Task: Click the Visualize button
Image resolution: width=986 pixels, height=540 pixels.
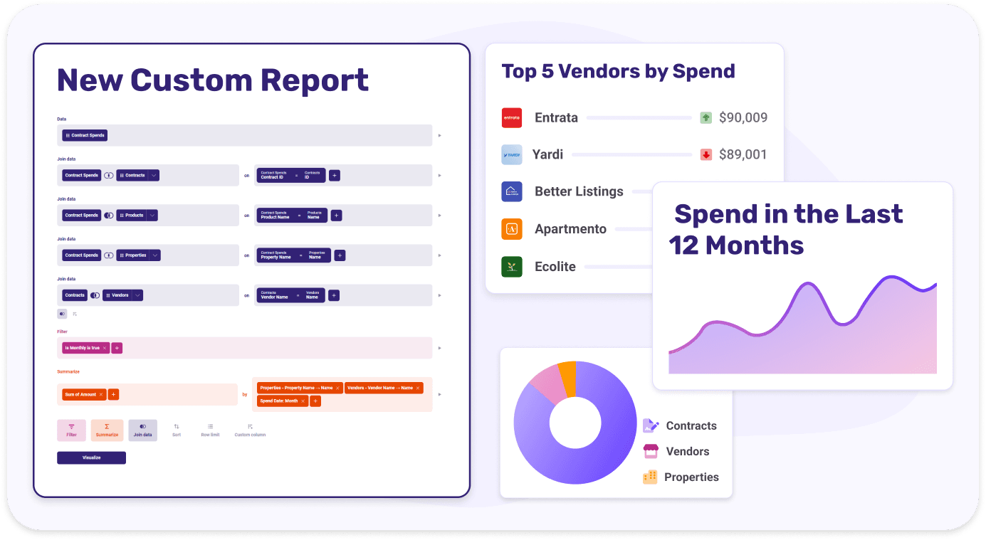Action: tap(91, 457)
